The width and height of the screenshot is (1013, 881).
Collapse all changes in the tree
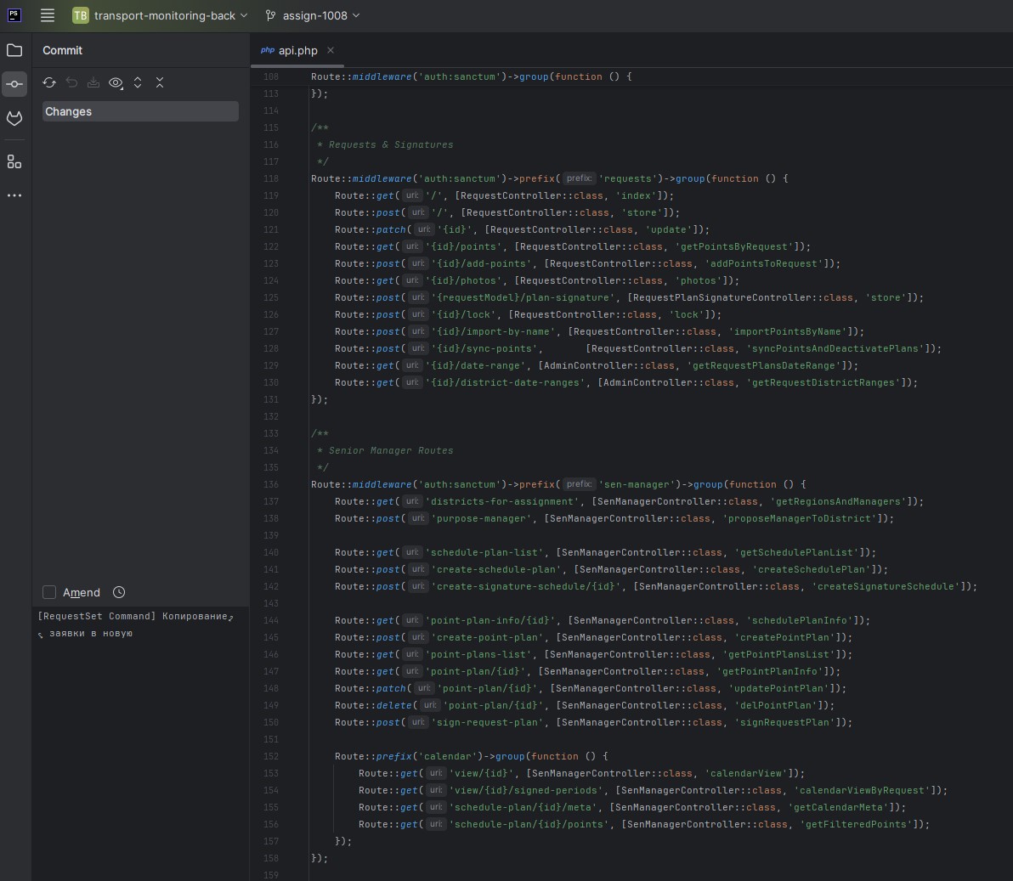160,82
